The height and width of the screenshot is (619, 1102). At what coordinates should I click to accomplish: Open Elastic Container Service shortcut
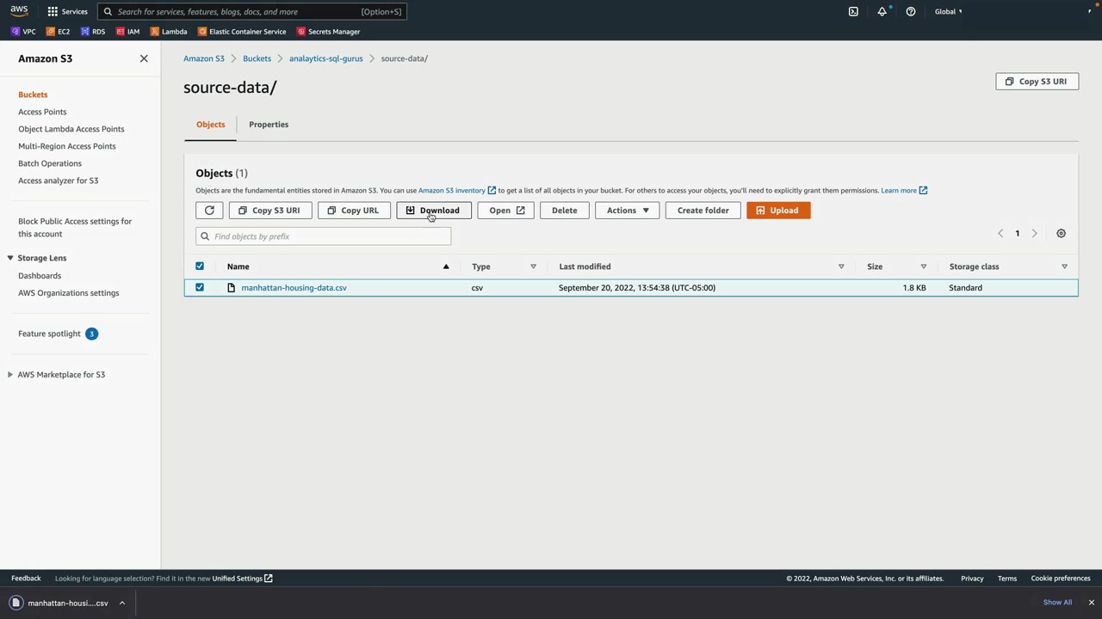(x=242, y=32)
